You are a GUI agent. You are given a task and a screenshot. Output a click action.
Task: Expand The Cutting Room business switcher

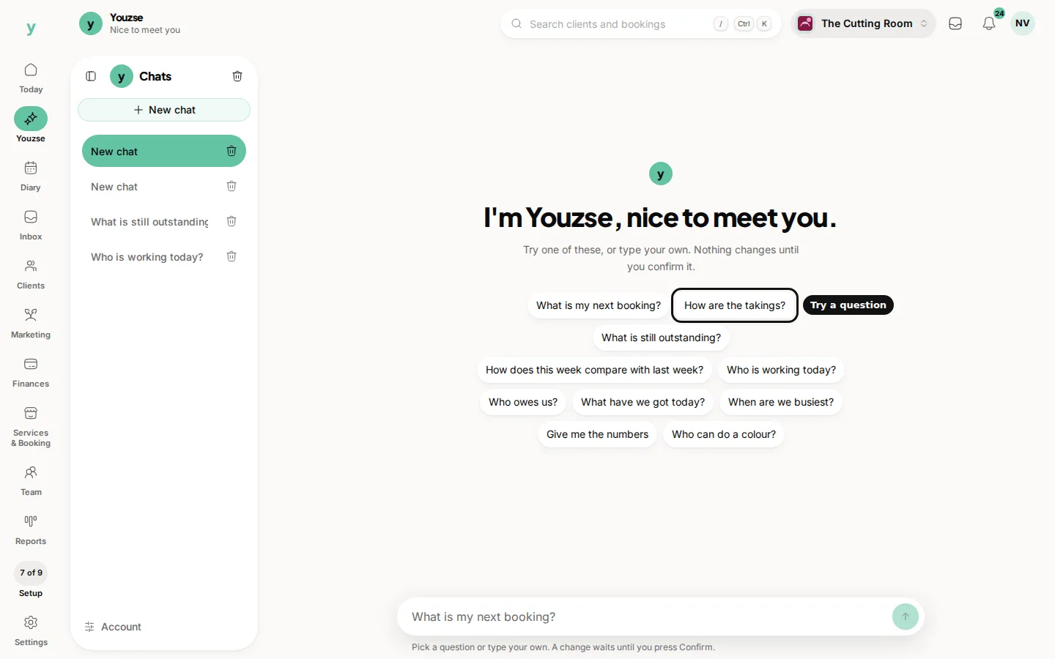pyautogui.click(x=863, y=23)
